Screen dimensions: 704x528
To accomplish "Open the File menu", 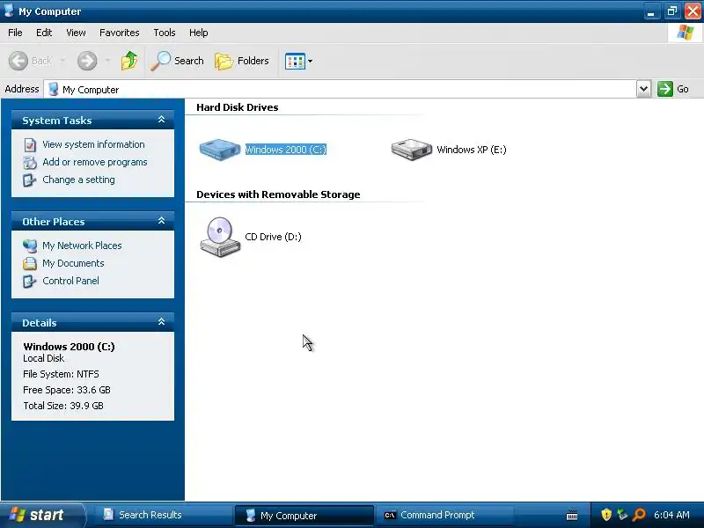I will [15, 33].
